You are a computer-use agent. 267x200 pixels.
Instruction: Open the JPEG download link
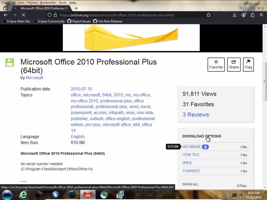coord(187,163)
